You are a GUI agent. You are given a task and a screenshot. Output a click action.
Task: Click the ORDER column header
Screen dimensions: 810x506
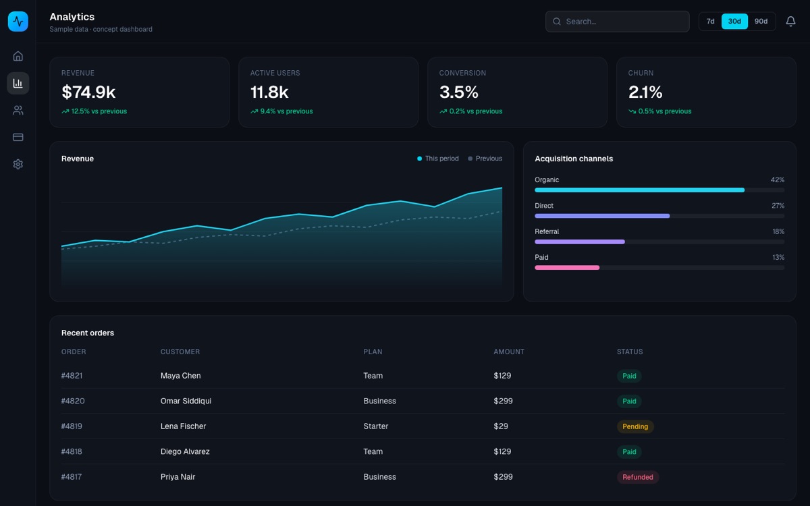pos(74,352)
